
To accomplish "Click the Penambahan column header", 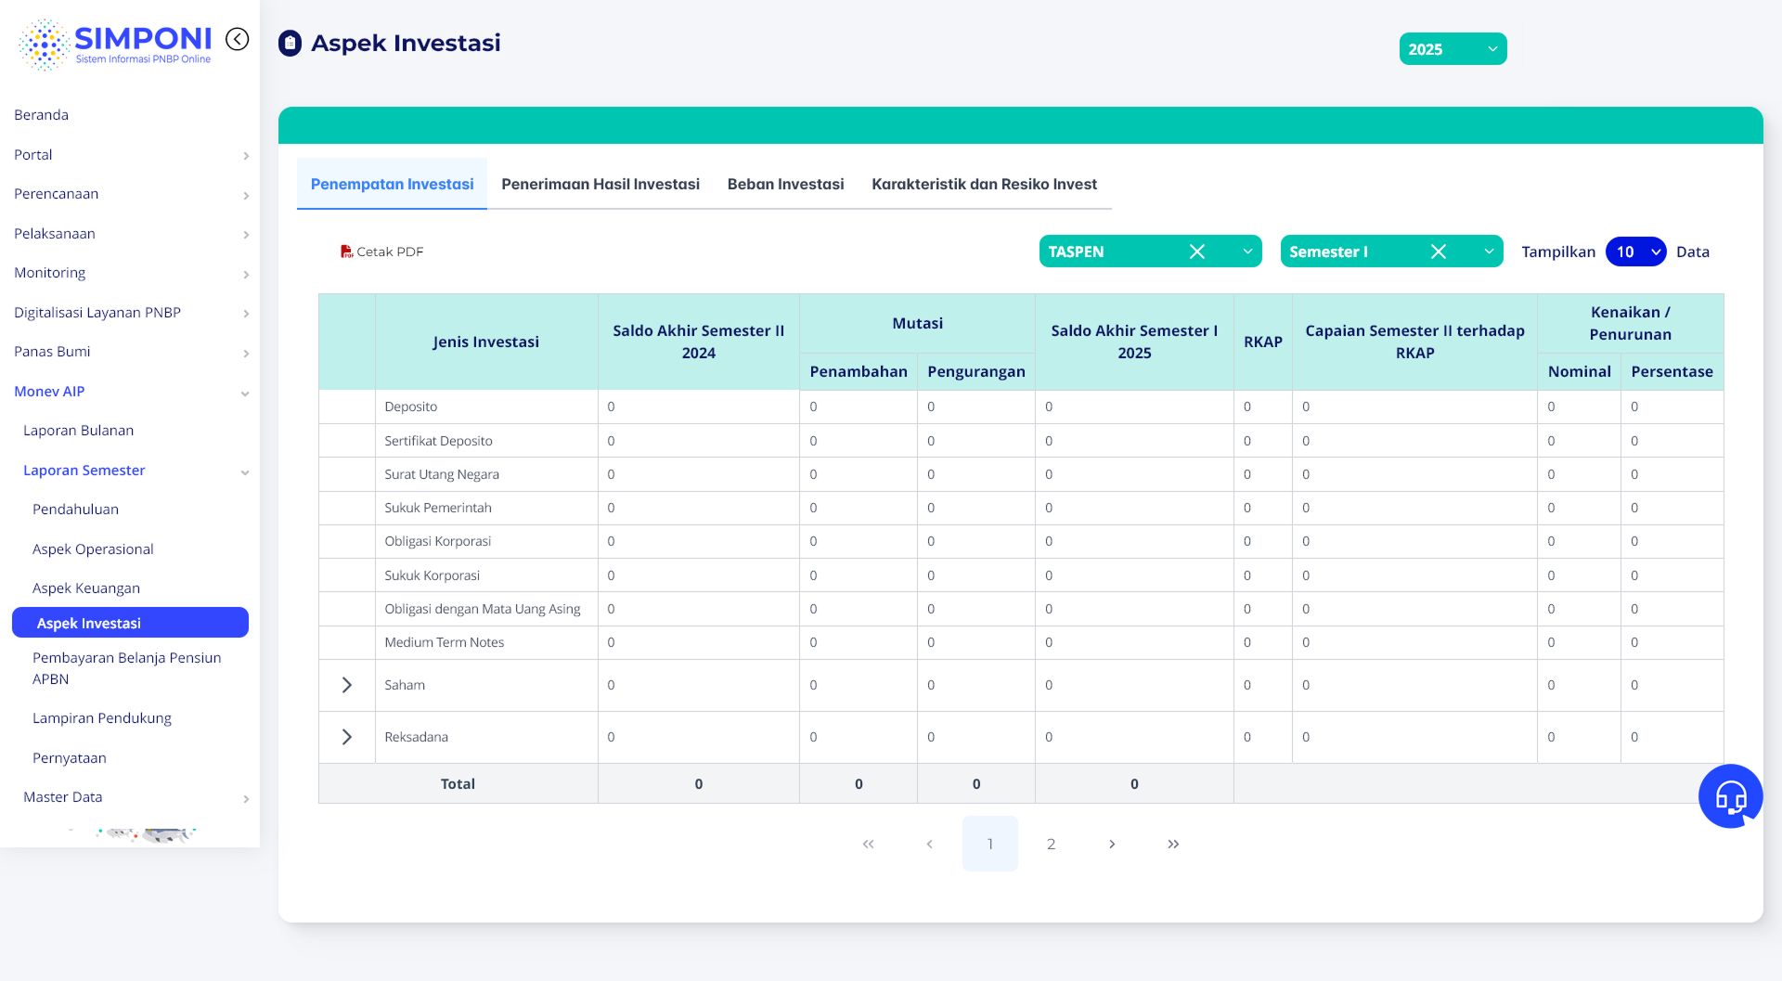I will click(859, 371).
